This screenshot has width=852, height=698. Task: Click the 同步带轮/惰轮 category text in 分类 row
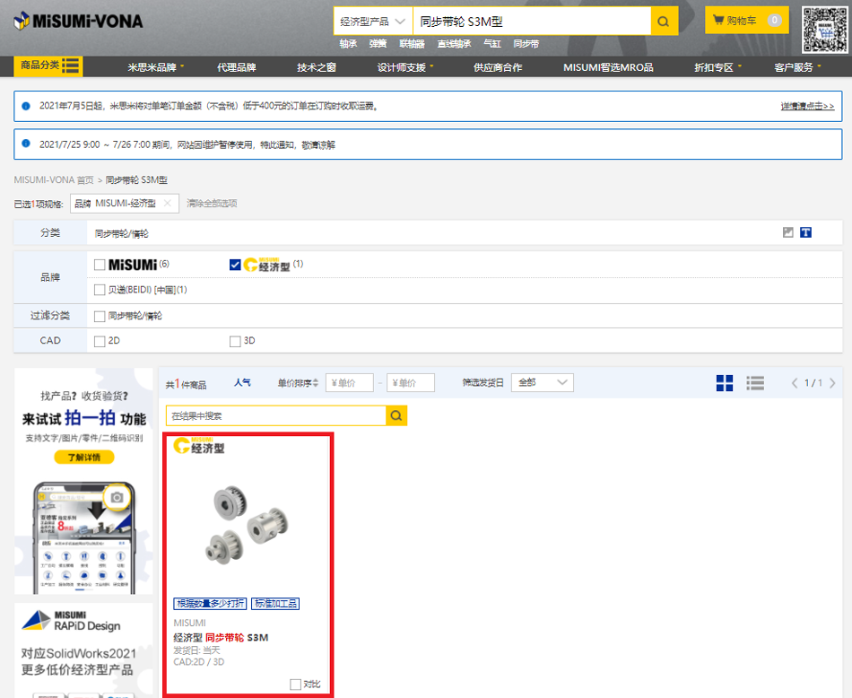[122, 234]
